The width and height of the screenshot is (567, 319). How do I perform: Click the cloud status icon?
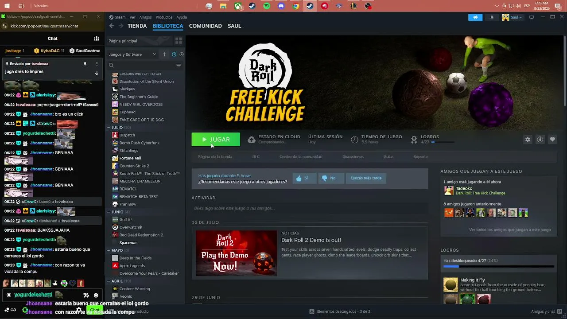coord(251,140)
